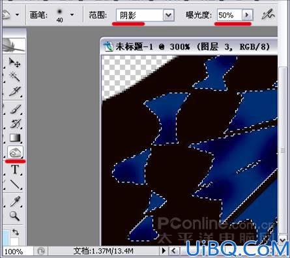
Task: Click the vertical scrollbar thumb
Action: (282, 150)
